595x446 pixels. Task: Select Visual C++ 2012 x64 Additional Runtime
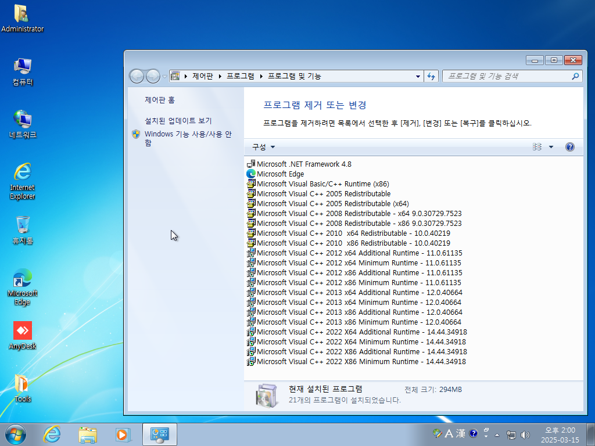pos(354,253)
